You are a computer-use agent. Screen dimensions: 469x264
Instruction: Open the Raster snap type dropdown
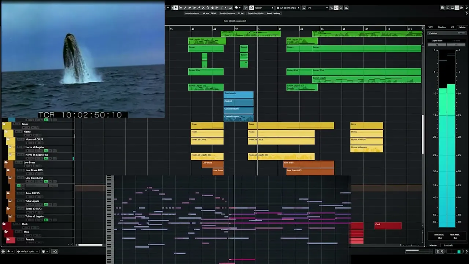click(x=264, y=8)
